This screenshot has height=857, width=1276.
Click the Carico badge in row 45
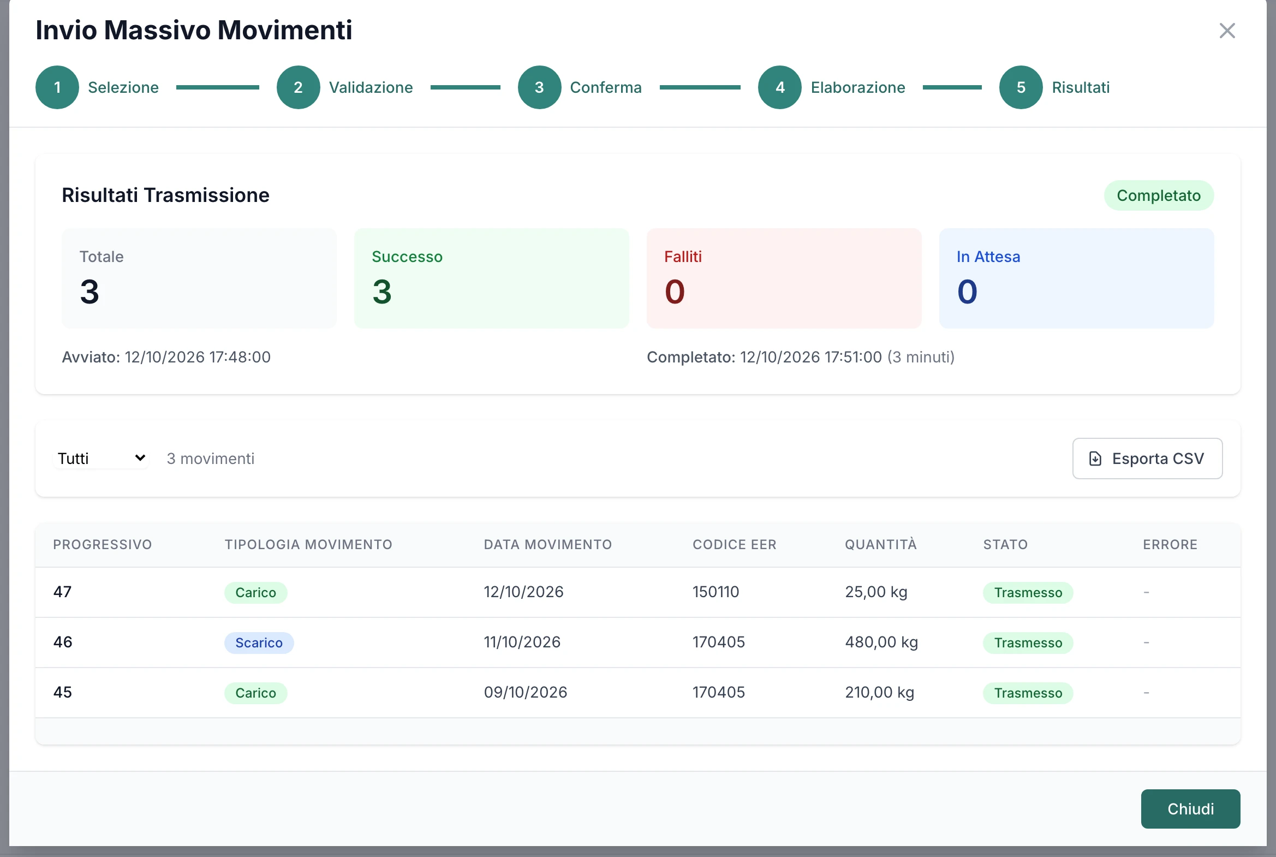(x=256, y=693)
